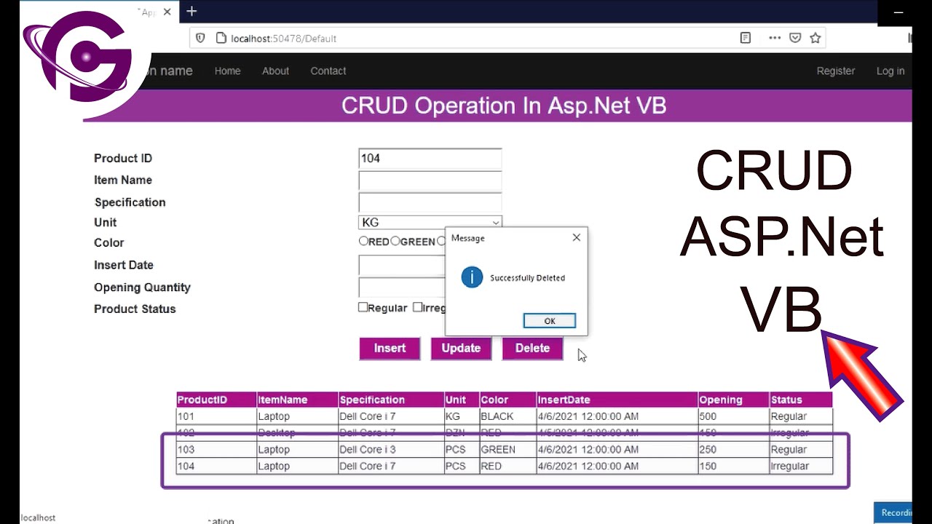
Task: Click the Delete button
Action: point(532,349)
